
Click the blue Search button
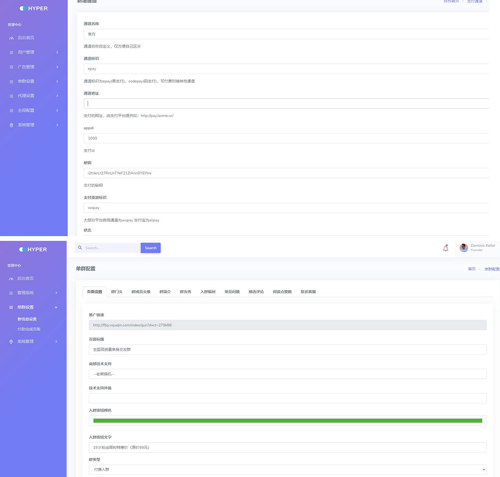click(x=150, y=248)
